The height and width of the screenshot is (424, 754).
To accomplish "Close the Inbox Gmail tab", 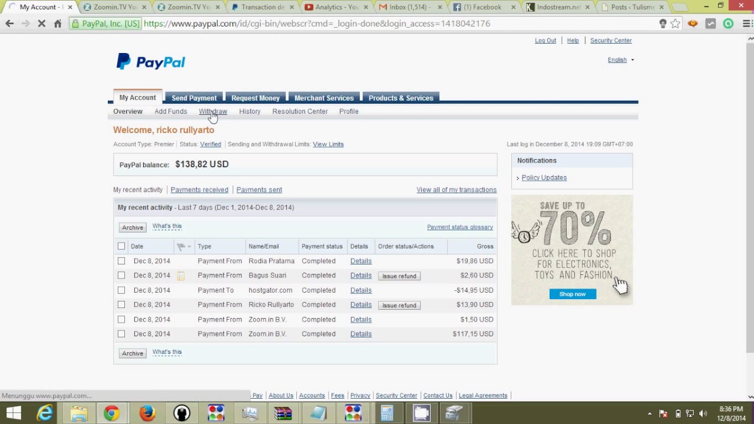I will 439,7.
